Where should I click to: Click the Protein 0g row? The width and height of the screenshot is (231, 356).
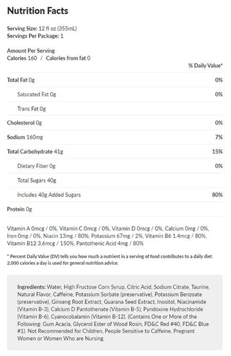coord(115,209)
